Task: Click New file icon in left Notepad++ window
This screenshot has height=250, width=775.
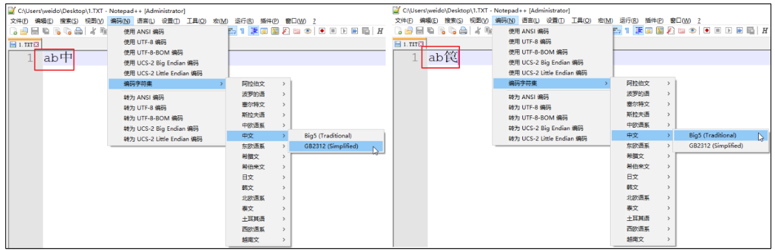Action: [x=14, y=31]
